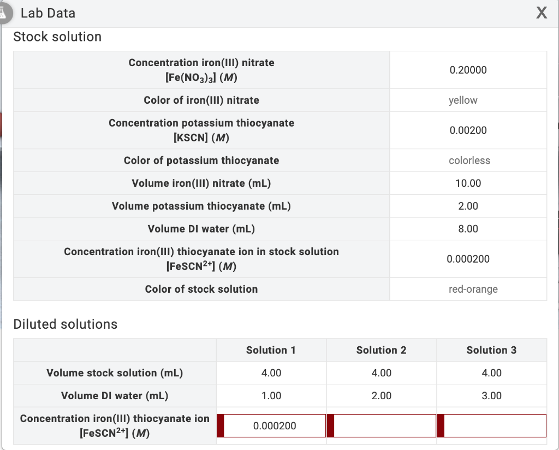
Task: Click 'Concentration iron(III) nitrate' label
Action: 201,63
